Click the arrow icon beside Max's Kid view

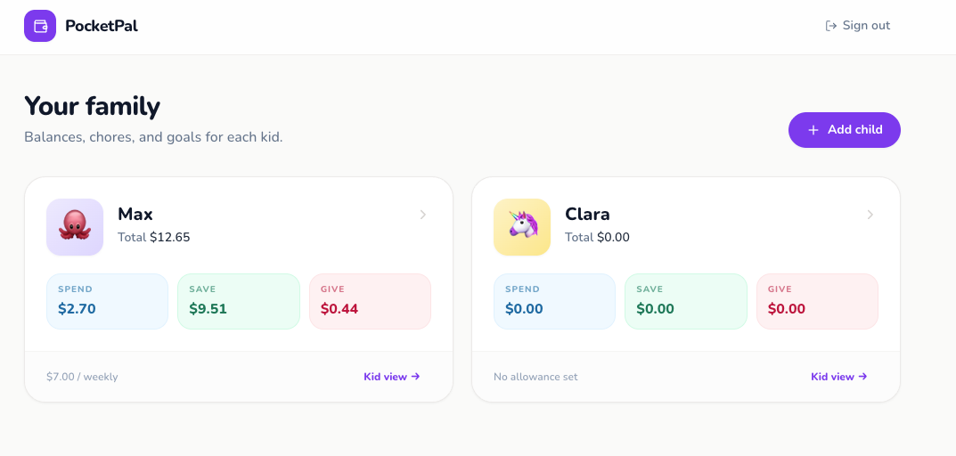point(416,376)
